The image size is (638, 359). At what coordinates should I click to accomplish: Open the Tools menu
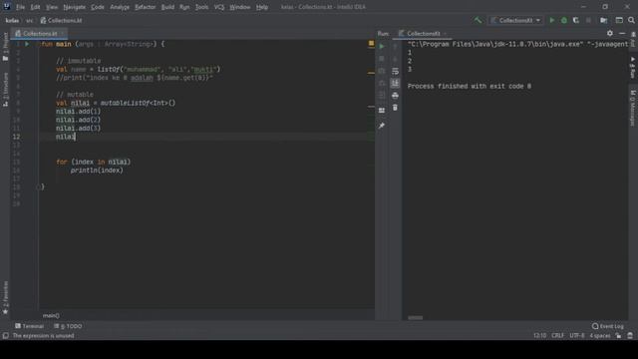click(x=201, y=7)
